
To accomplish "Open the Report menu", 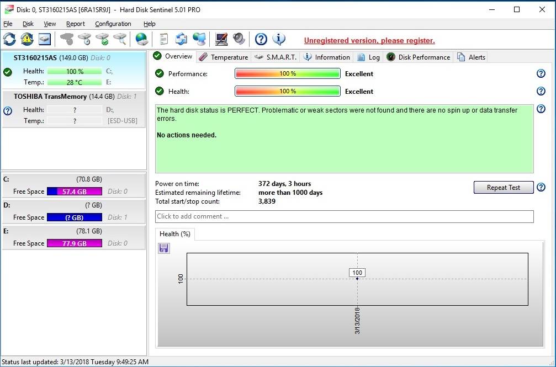I will tap(76, 24).
